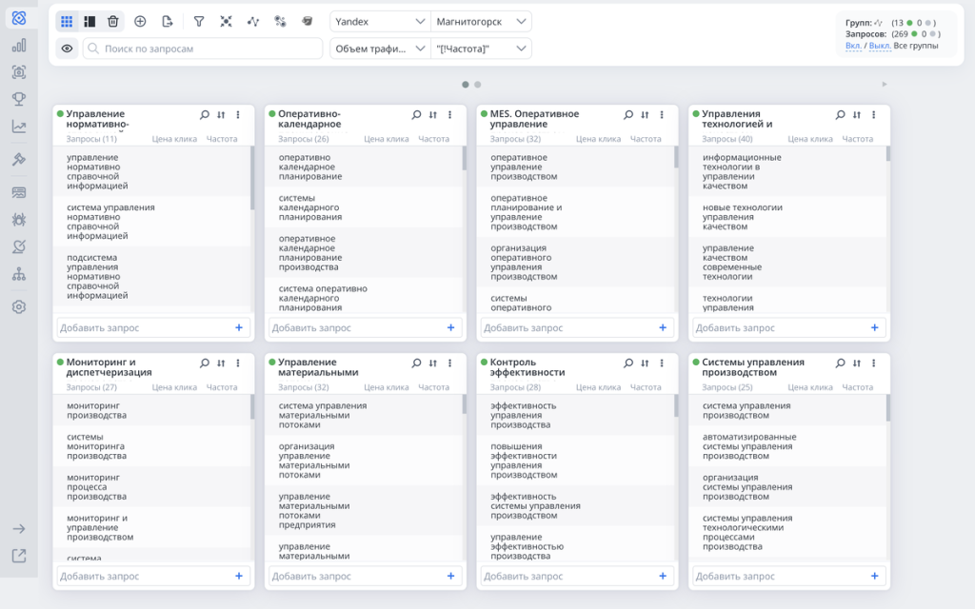Open three-dot menu of 'Контроль эффективности' group
Screen dimensions: 975x609
pos(662,363)
